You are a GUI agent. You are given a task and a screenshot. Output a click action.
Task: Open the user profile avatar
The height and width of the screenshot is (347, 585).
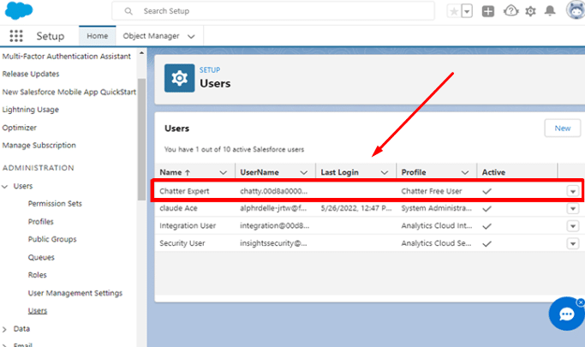[576, 10]
